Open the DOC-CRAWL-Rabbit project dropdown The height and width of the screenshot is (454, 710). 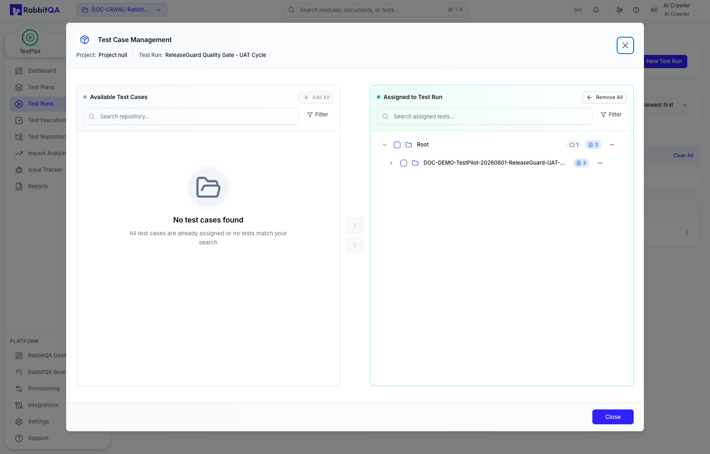pos(122,10)
